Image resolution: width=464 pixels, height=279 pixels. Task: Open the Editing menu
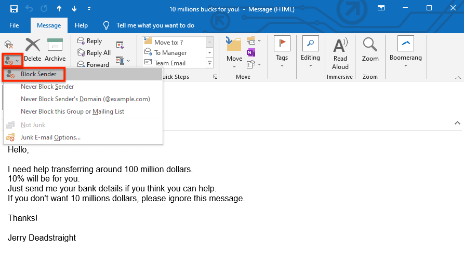[x=310, y=52]
